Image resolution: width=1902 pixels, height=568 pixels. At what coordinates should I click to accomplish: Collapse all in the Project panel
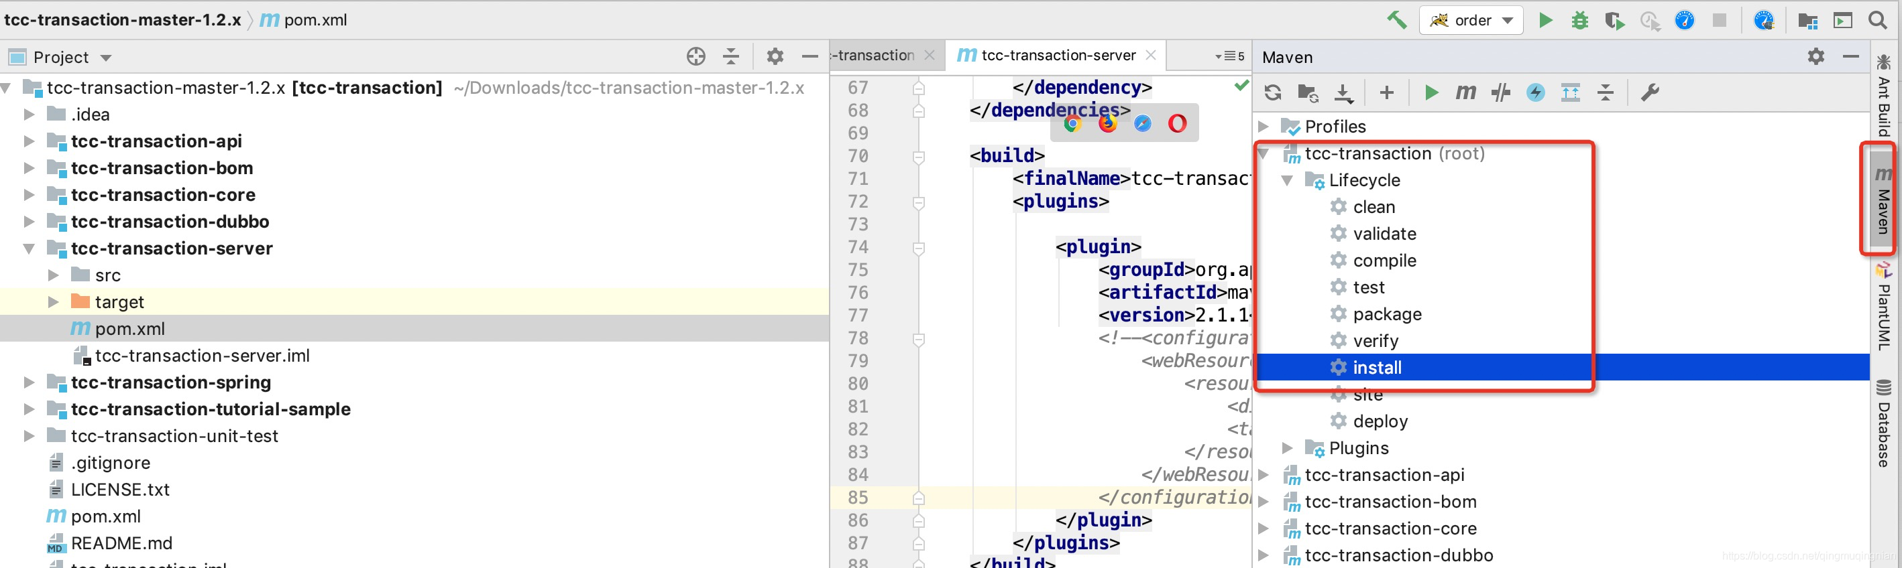(731, 56)
